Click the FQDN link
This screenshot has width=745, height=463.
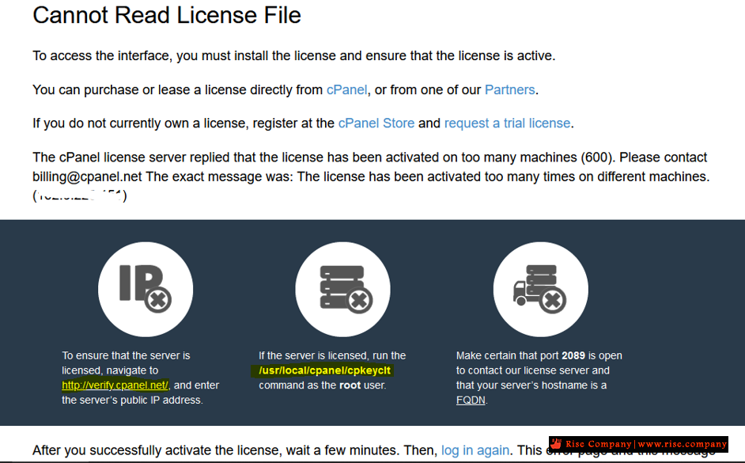click(x=471, y=400)
